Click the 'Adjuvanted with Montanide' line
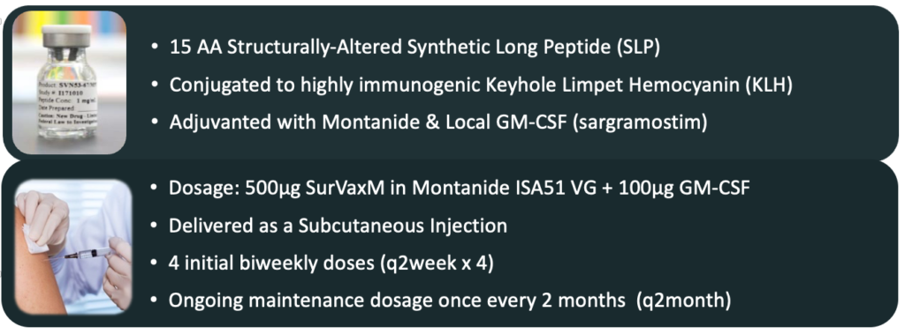This screenshot has width=905, height=334. pos(437,123)
